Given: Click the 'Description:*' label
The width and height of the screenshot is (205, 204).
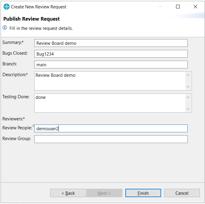Looking at the screenshot, I should click(15, 75).
